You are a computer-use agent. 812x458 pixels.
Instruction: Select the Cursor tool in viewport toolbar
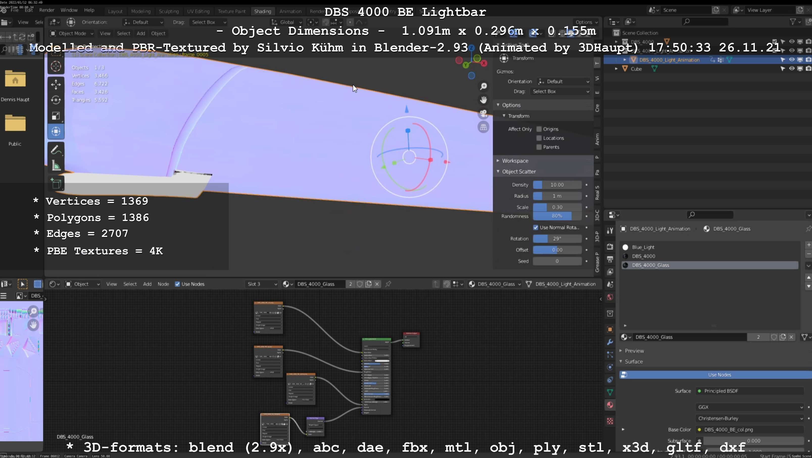pyautogui.click(x=56, y=66)
